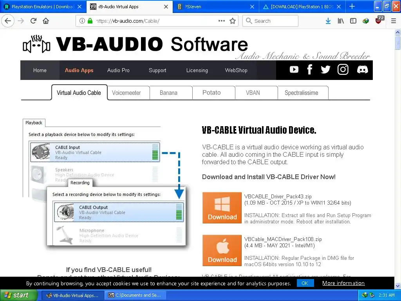Accept cookies with the OK button
This screenshot has height=301, width=401.
pos(305,283)
